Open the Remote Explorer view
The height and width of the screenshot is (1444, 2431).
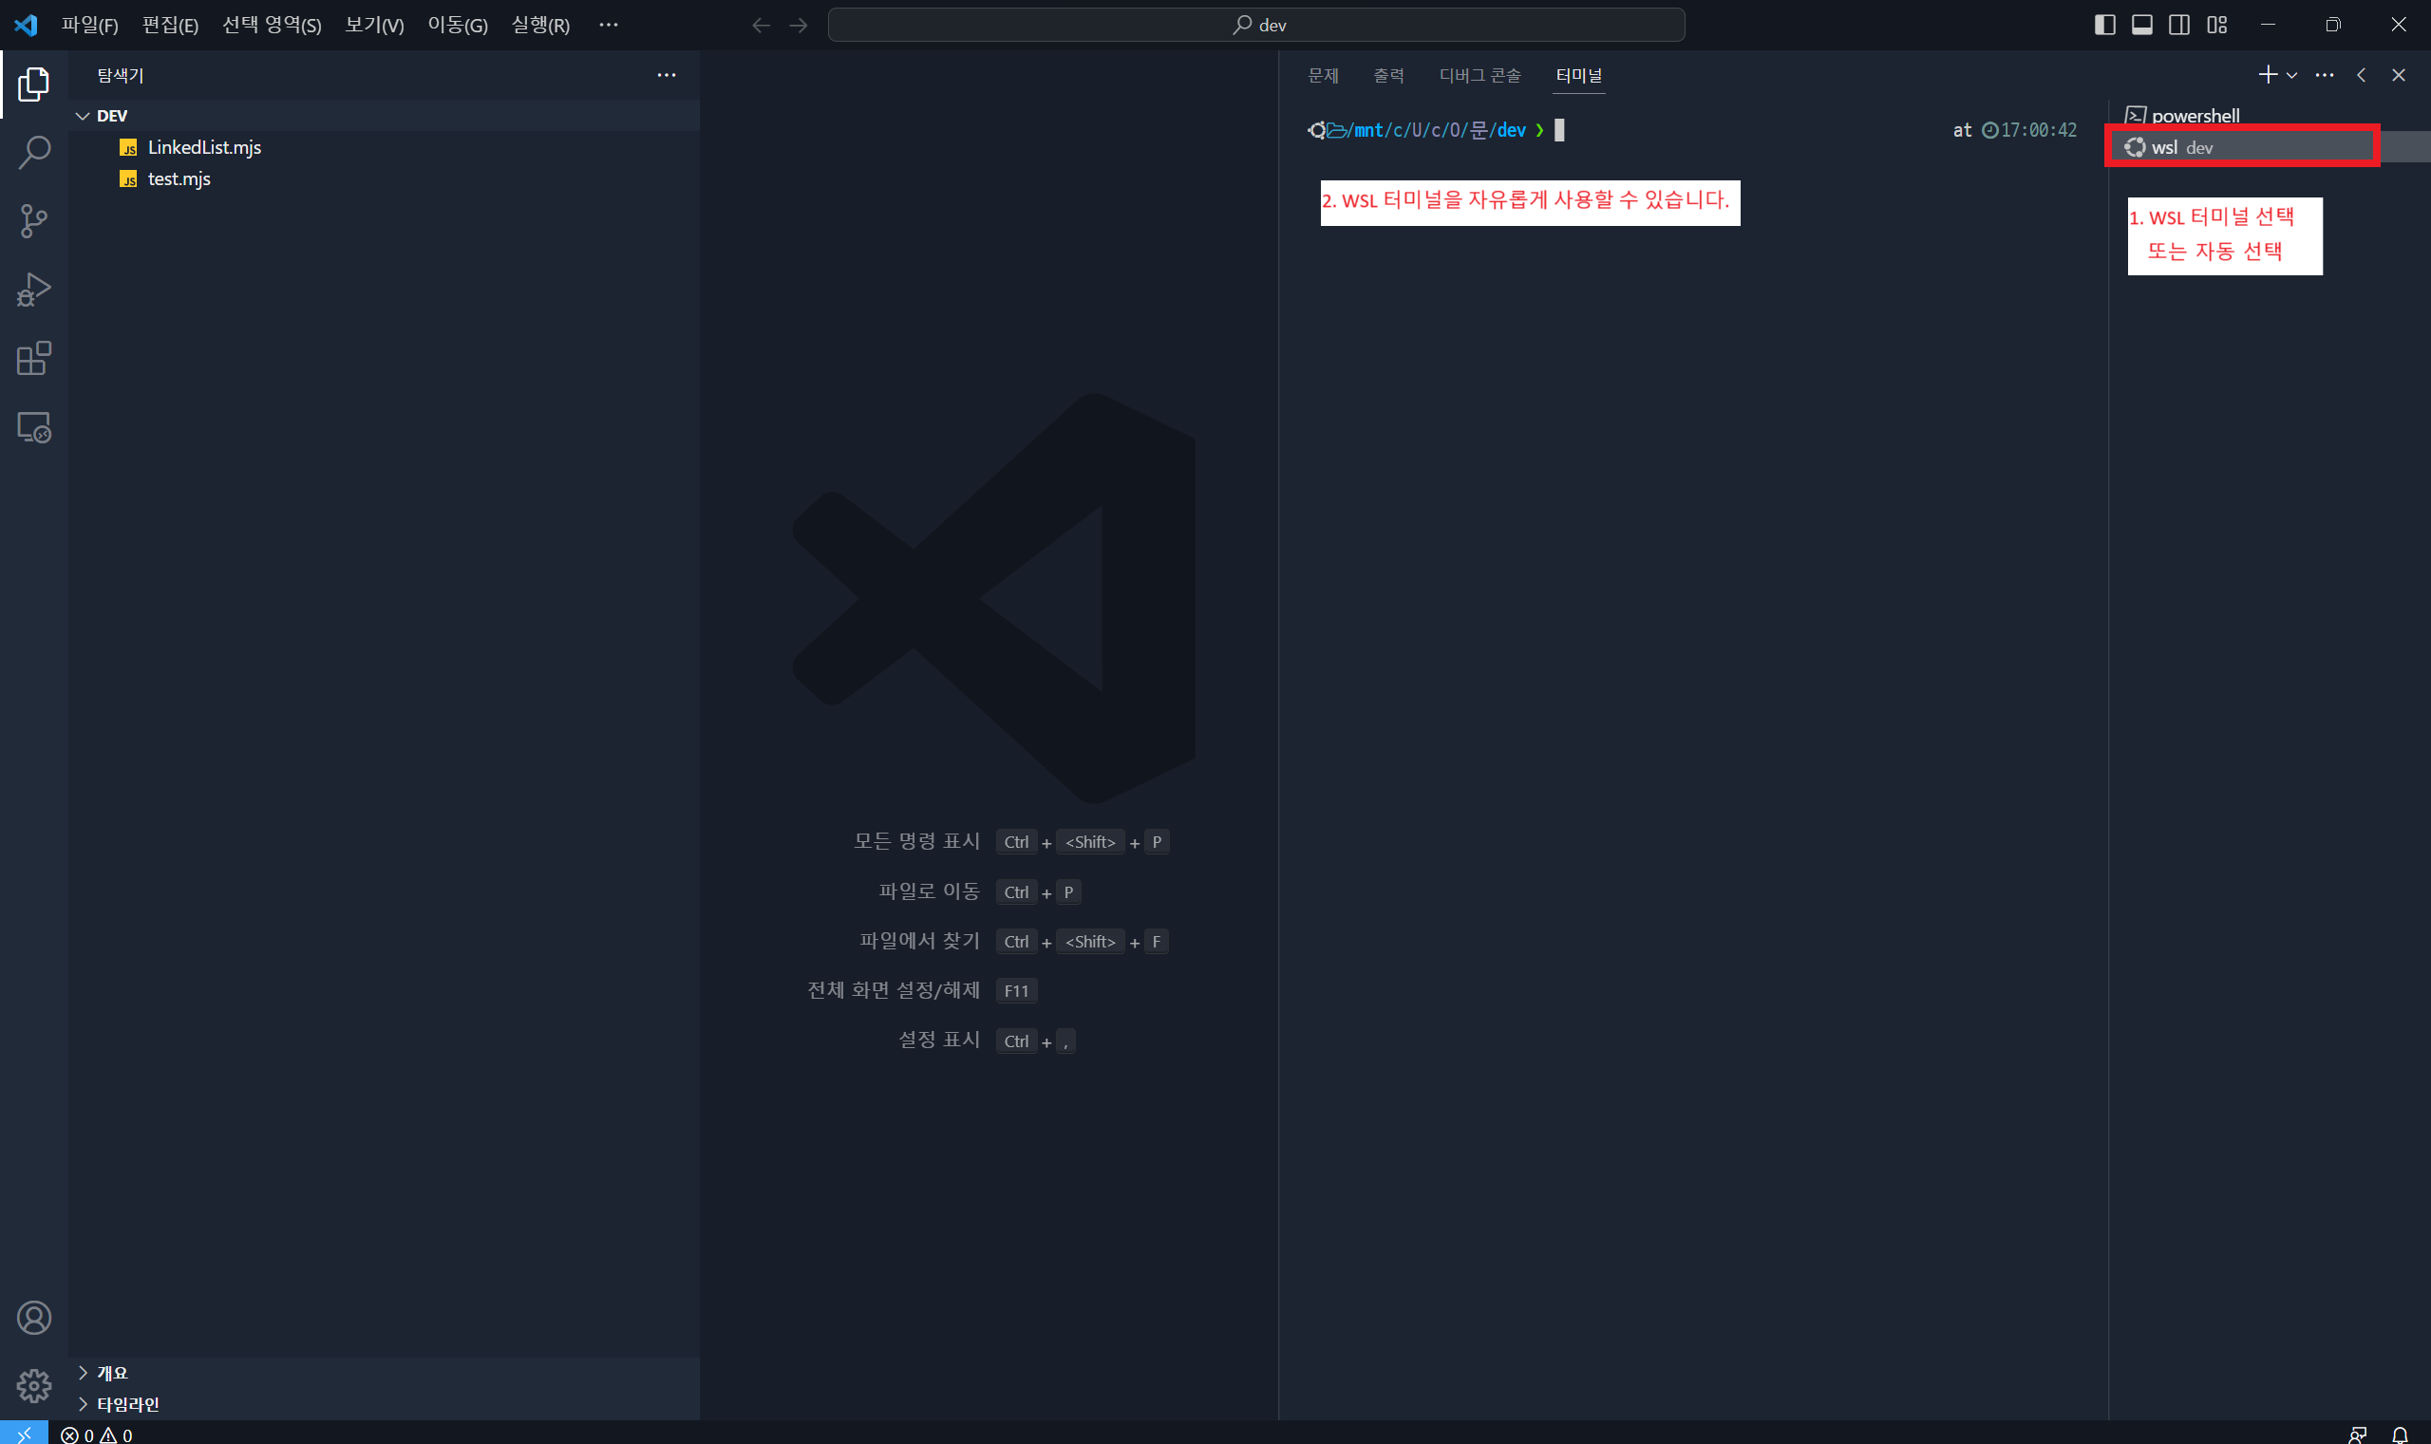coord(34,427)
